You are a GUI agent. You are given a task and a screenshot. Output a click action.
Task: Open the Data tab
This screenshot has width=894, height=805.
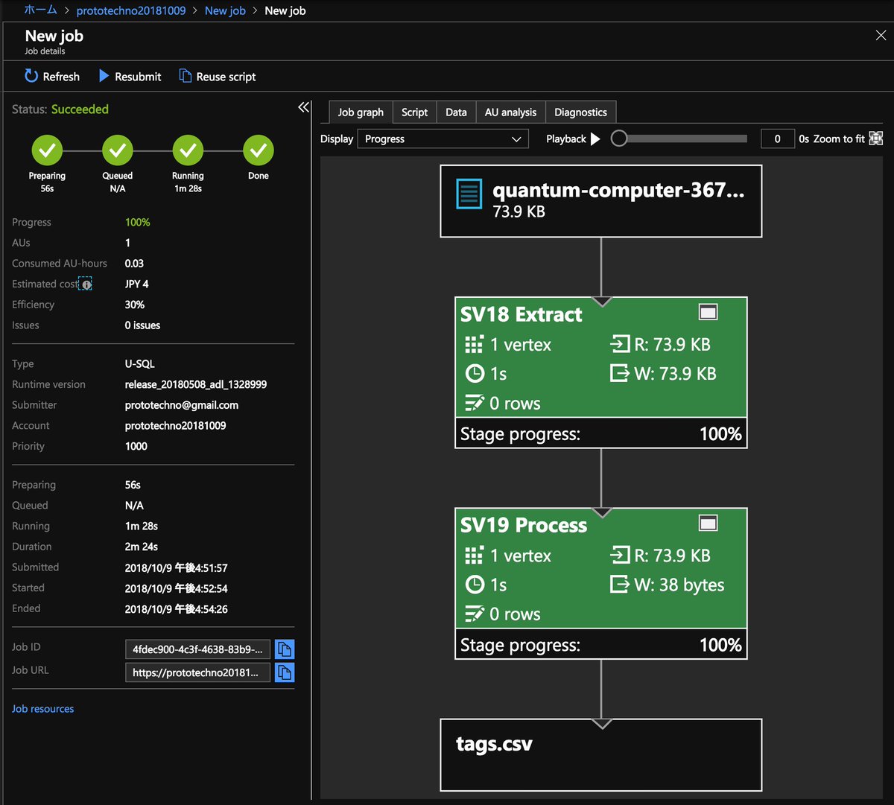(456, 112)
